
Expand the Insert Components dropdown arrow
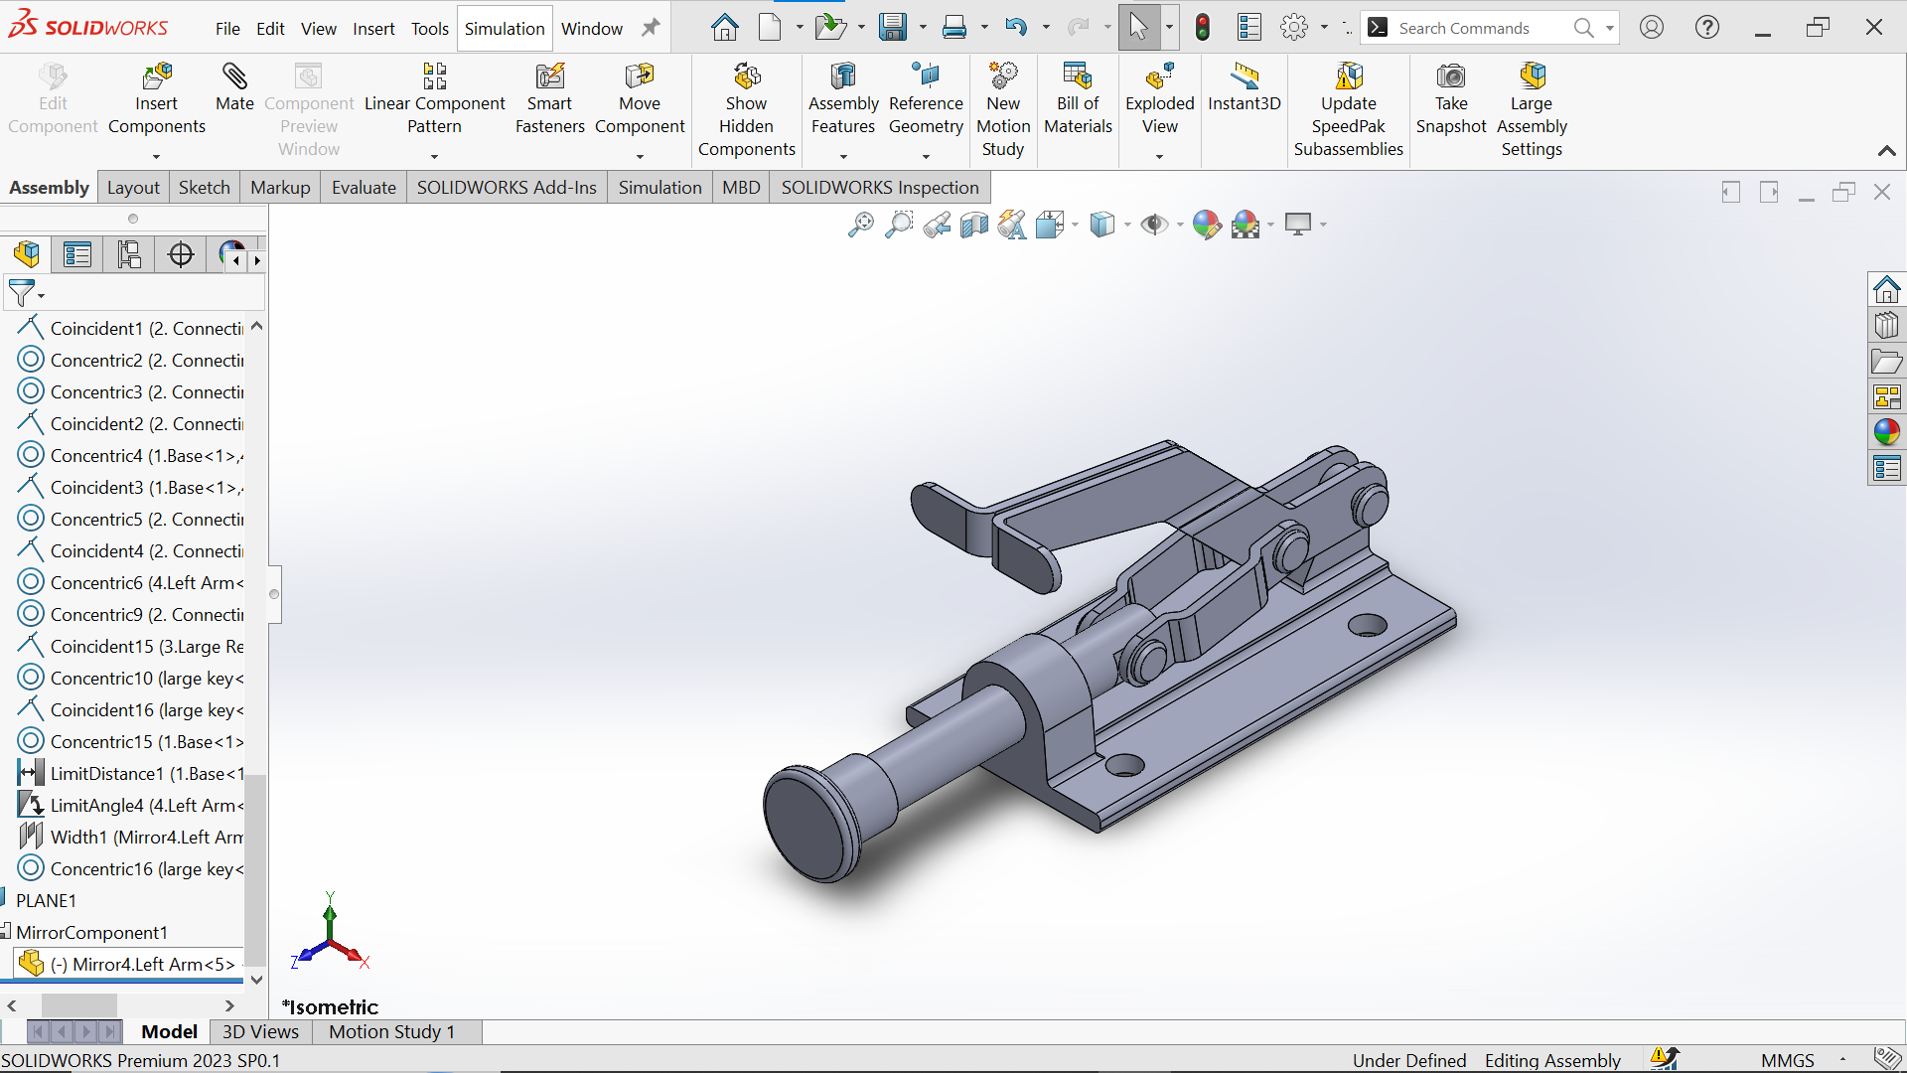(x=156, y=156)
